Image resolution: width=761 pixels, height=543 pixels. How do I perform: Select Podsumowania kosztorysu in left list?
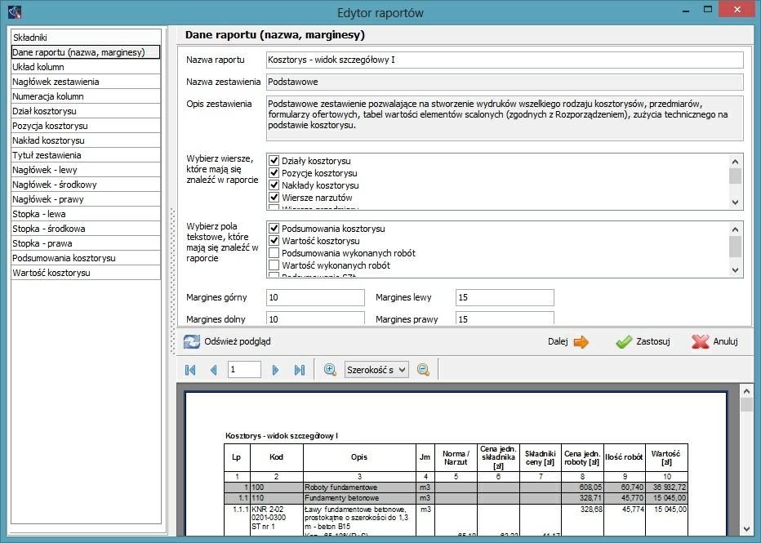(86, 258)
